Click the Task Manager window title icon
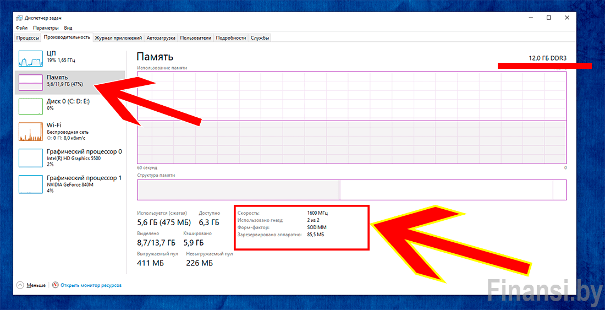Screen dimensions: 605x310 (x=20, y=18)
